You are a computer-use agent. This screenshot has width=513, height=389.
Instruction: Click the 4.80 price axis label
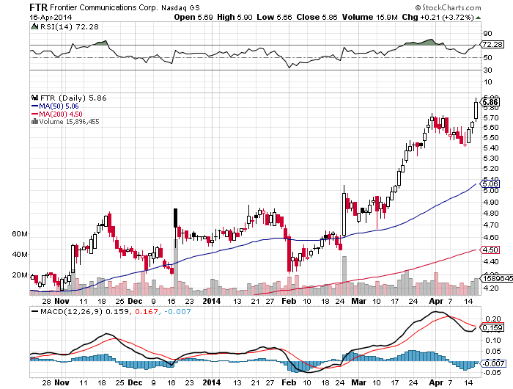click(x=491, y=214)
